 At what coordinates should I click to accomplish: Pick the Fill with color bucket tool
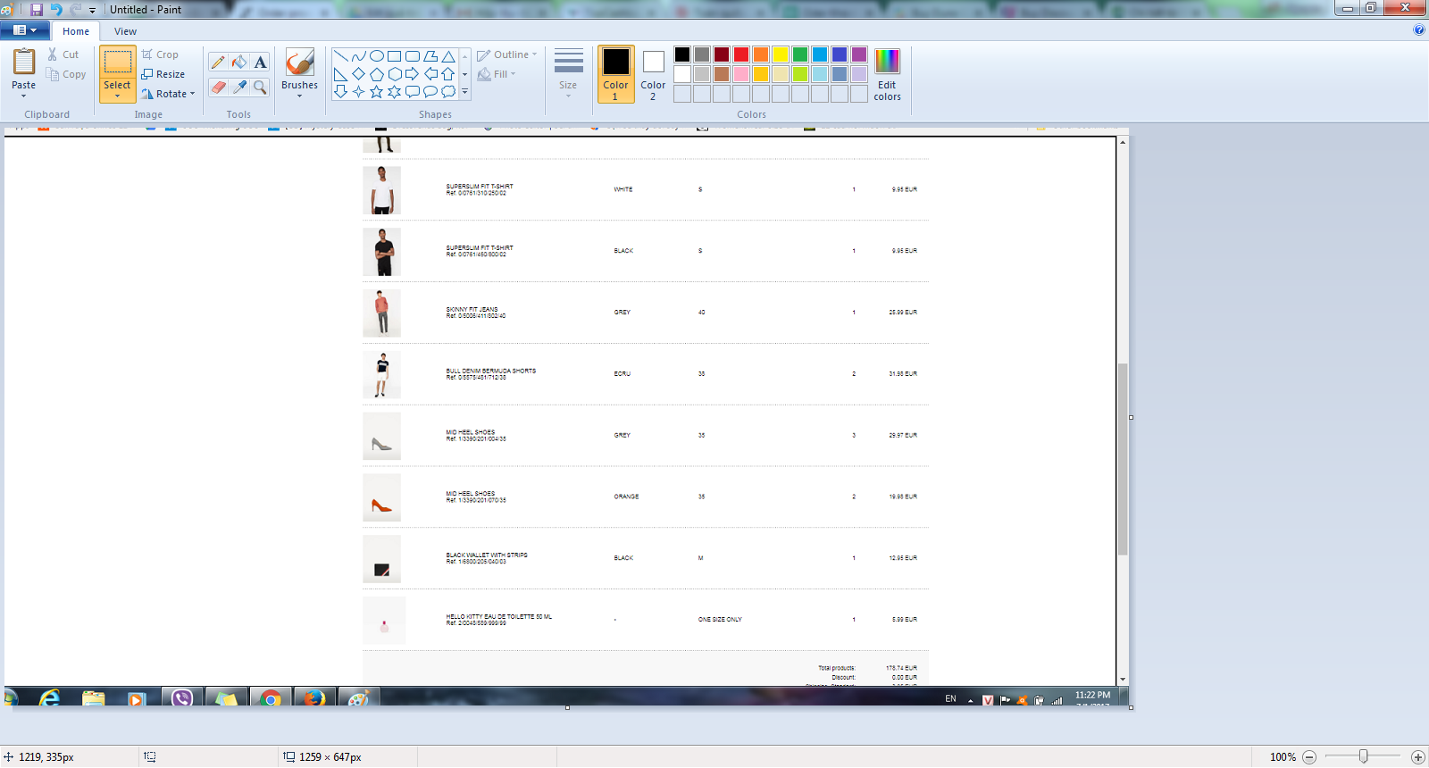(x=239, y=63)
